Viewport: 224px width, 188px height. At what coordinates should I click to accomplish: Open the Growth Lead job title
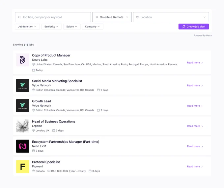42,101
